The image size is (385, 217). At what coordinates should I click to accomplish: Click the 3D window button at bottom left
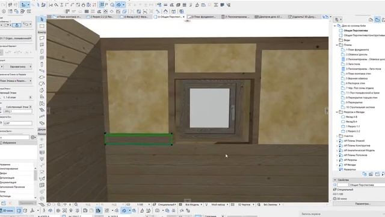click(x=7, y=210)
